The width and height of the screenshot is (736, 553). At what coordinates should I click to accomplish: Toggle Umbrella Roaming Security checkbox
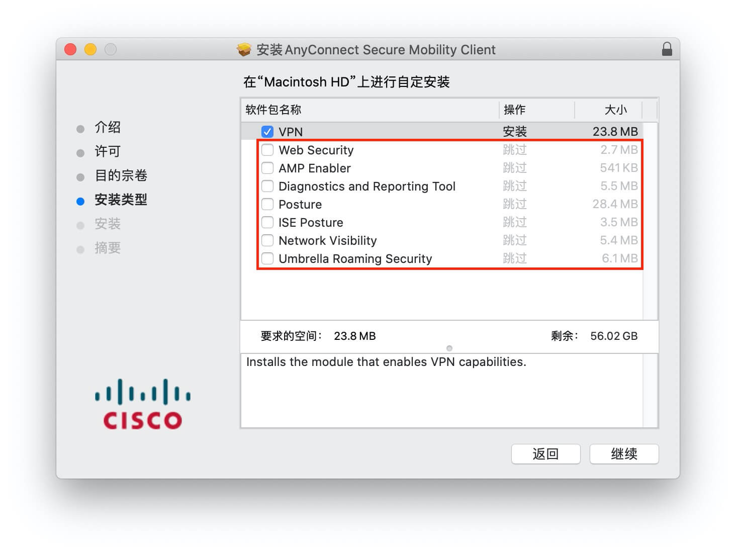(x=267, y=258)
